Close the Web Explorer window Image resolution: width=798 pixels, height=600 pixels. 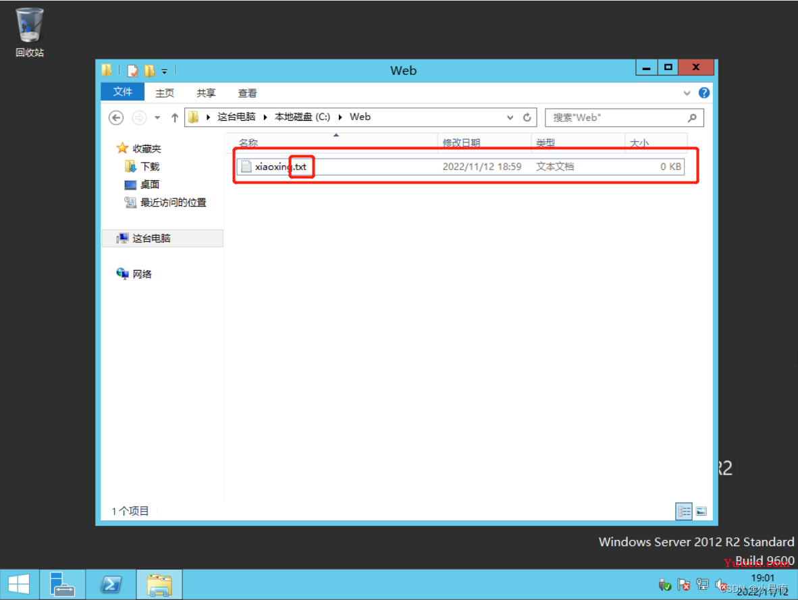point(696,67)
